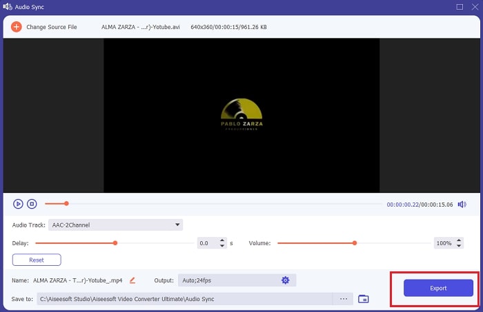
Task: Click the video preview area
Action: point(241,115)
